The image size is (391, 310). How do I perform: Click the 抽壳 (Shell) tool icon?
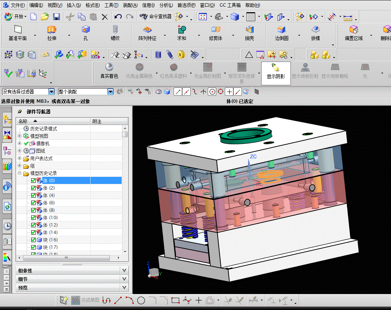250,30
